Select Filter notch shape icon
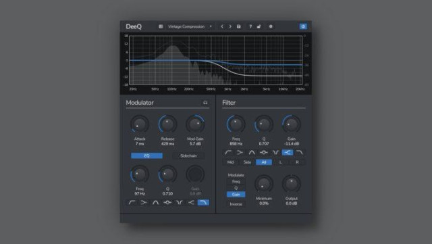The height and width of the screenshot is (244, 432). (275, 152)
